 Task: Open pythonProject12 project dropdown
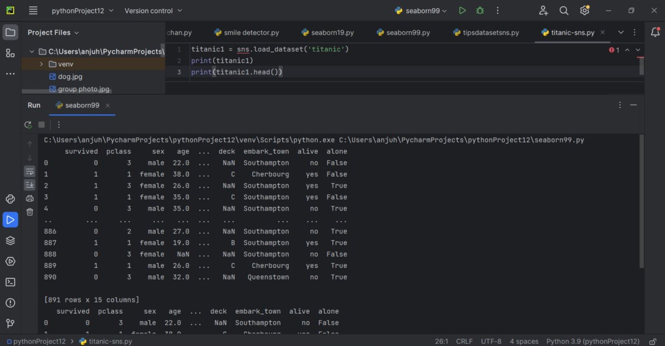pos(83,11)
